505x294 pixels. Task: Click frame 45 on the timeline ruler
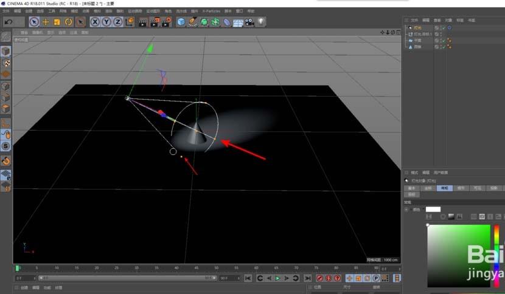tap(196, 268)
